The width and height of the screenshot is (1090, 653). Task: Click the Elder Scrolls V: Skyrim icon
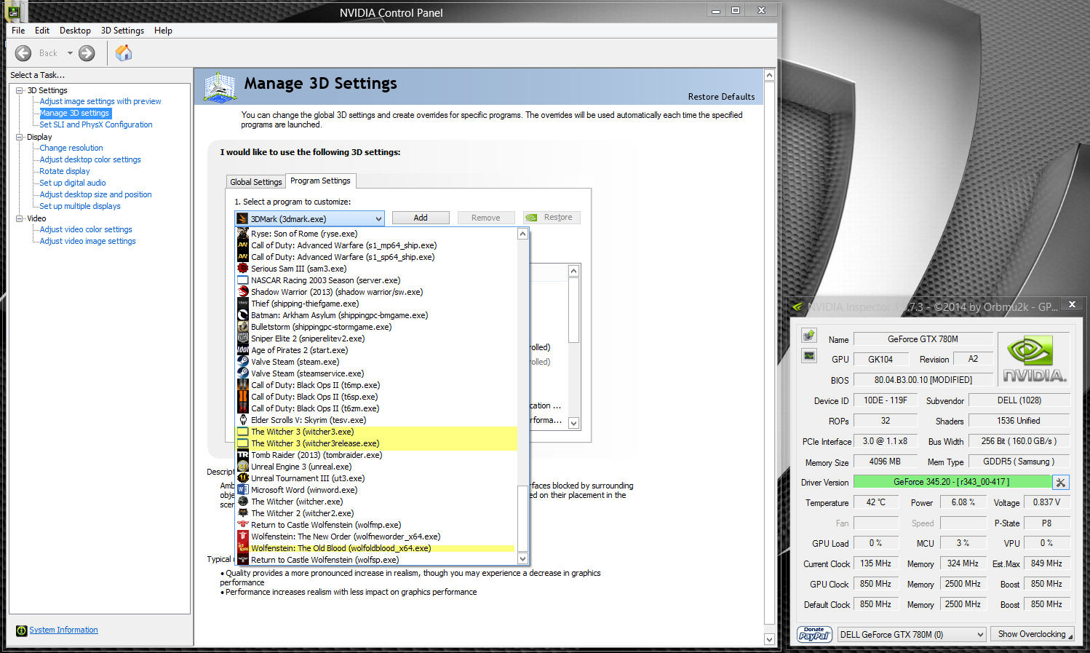[x=243, y=420]
